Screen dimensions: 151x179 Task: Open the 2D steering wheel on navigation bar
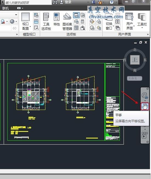(x=145, y=96)
